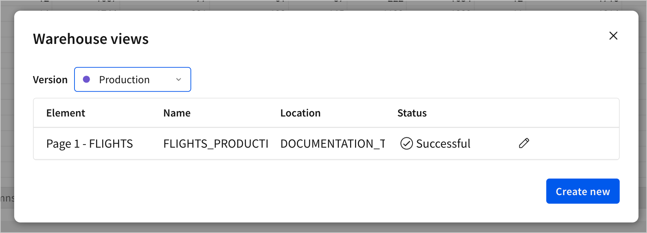The height and width of the screenshot is (233, 647).
Task: Open the Version dropdown showing Production
Action: (132, 79)
